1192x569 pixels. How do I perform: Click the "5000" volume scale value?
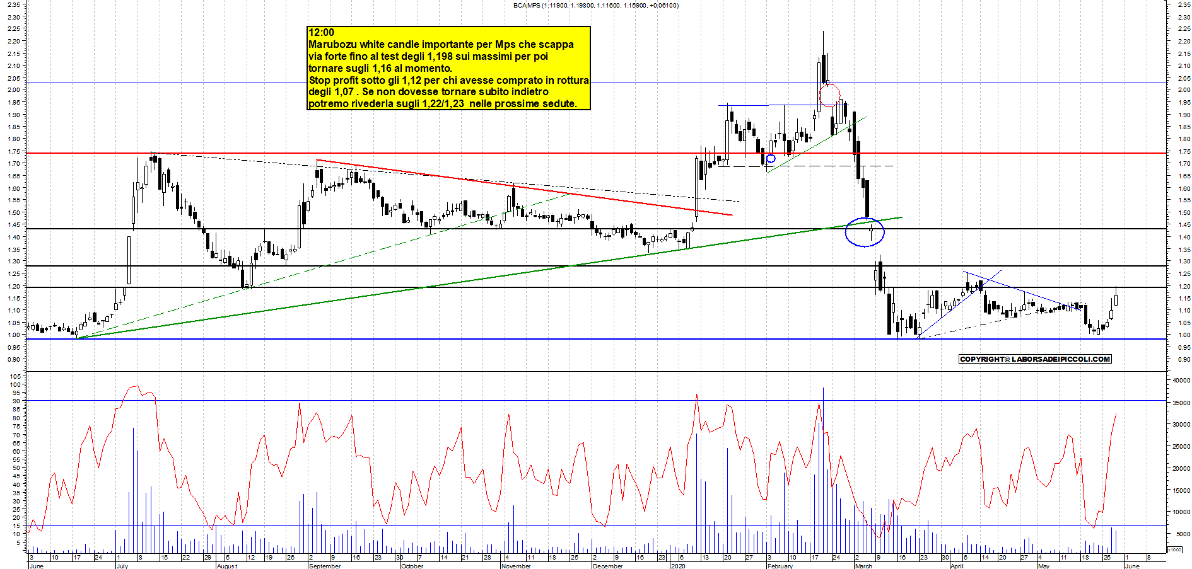tap(1183, 534)
